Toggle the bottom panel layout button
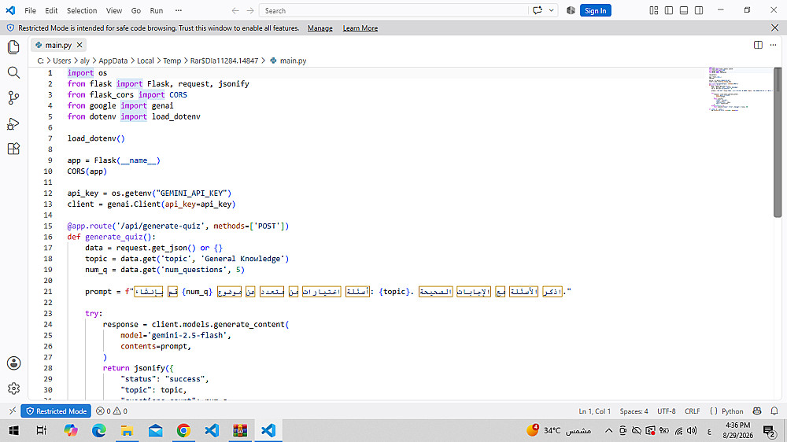The height and width of the screenshot is (442, 787). 684,10
